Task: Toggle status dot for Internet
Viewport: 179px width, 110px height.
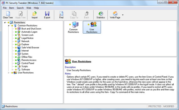Action: (x=16, y=51)
